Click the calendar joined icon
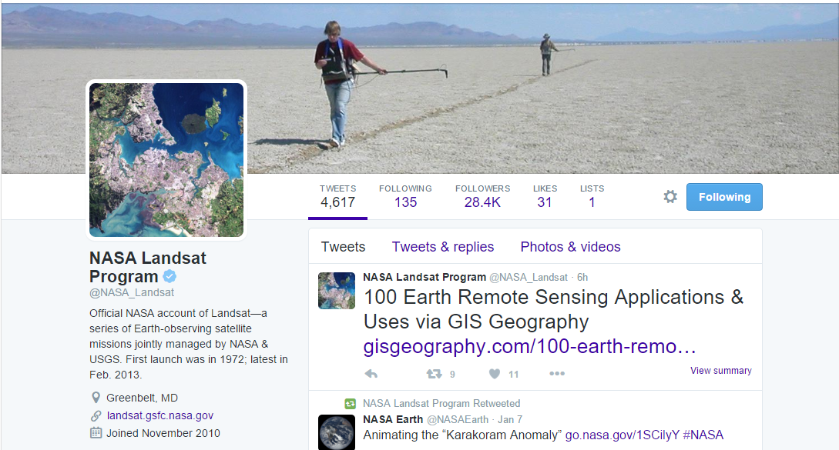Viewport: 839px width, 450px height. [96, 433]
